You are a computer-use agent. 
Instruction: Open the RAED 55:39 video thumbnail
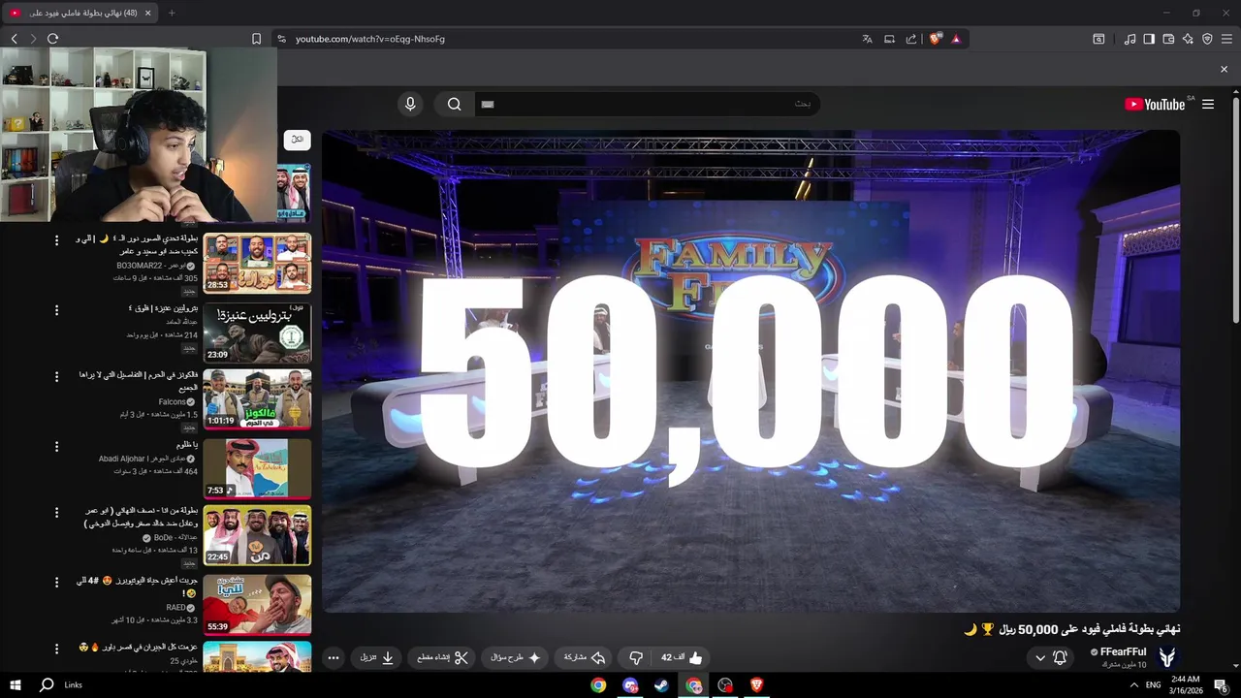257,605
